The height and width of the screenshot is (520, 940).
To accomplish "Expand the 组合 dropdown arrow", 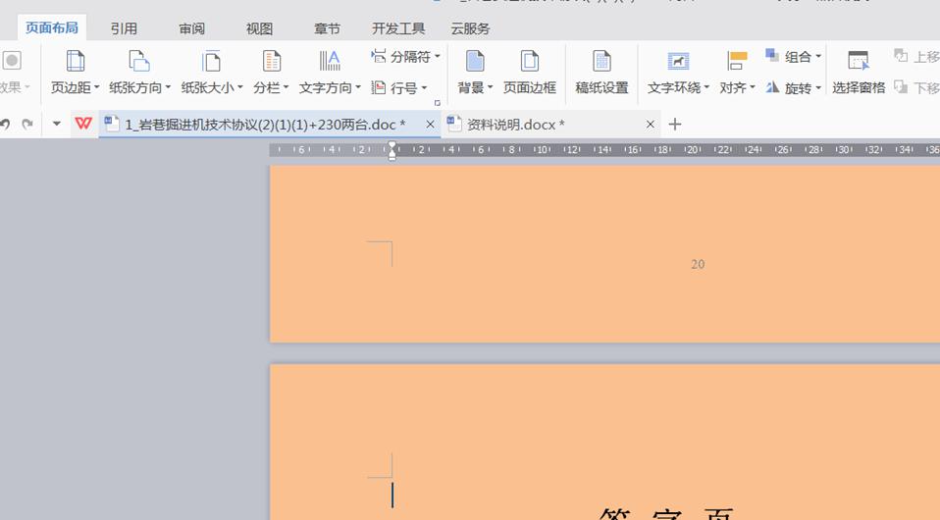I will pos(818,56).
